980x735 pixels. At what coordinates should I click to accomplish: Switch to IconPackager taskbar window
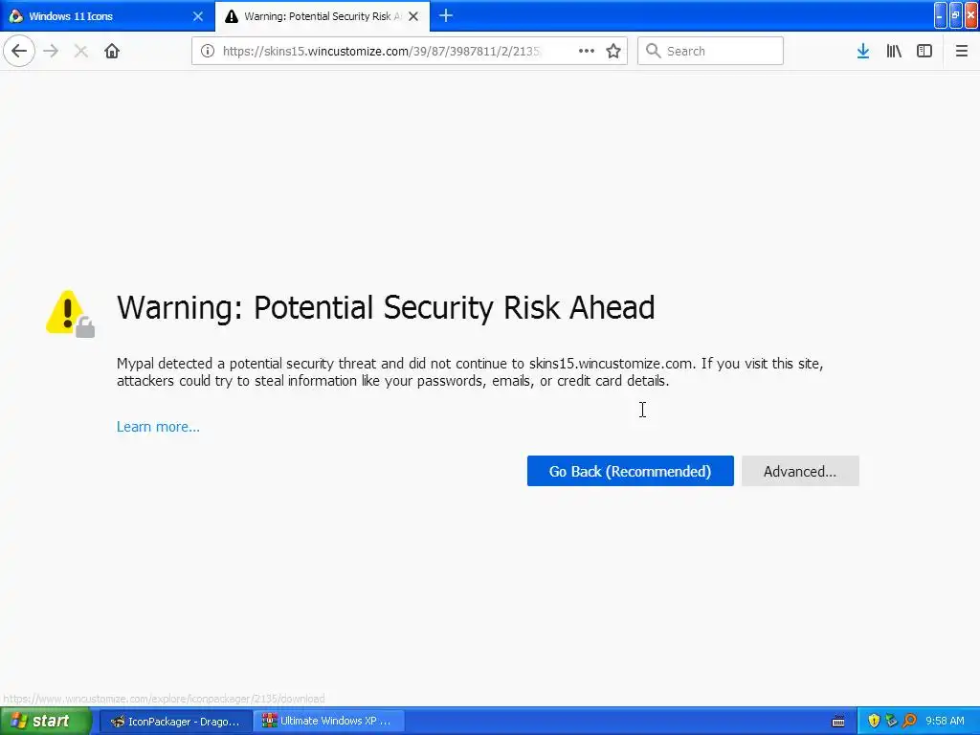(176, 722)
